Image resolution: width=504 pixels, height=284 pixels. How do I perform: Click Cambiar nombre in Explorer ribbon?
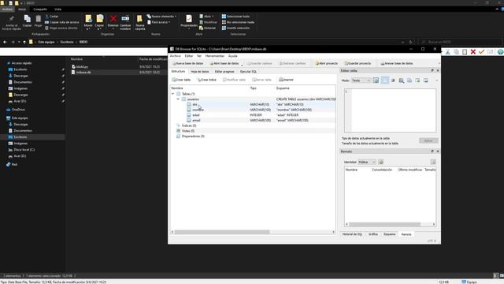pos(125,23)
